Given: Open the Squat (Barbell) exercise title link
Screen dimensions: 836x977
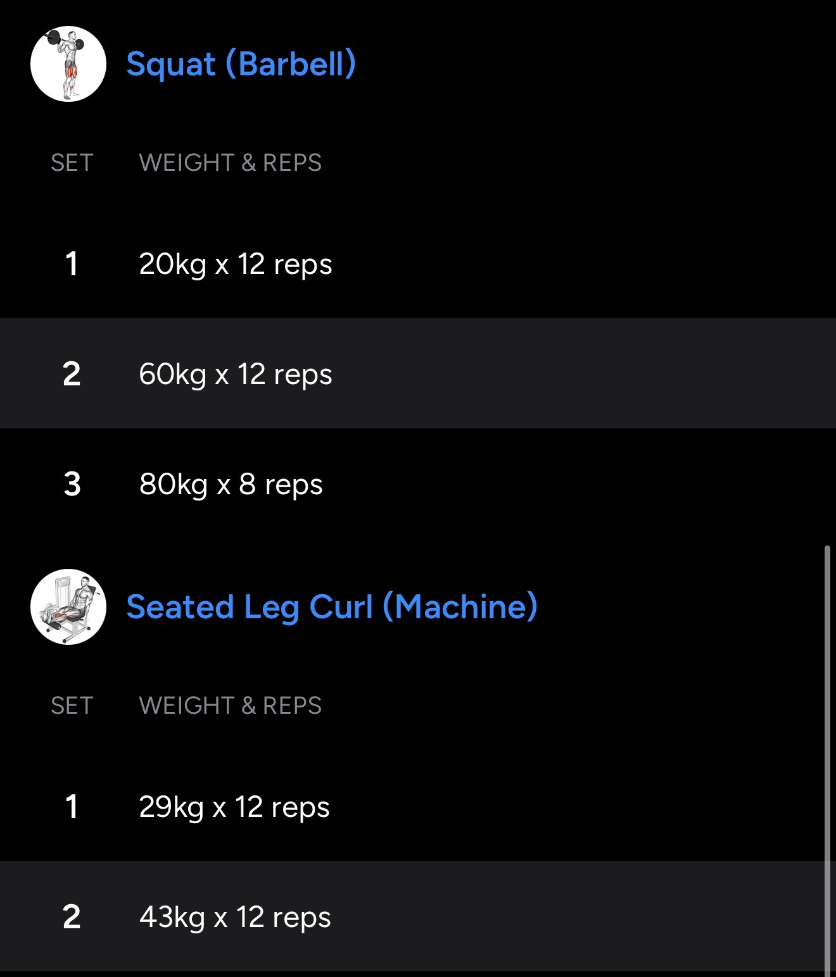Looking at the screenshot, I should tap(241, 64).
